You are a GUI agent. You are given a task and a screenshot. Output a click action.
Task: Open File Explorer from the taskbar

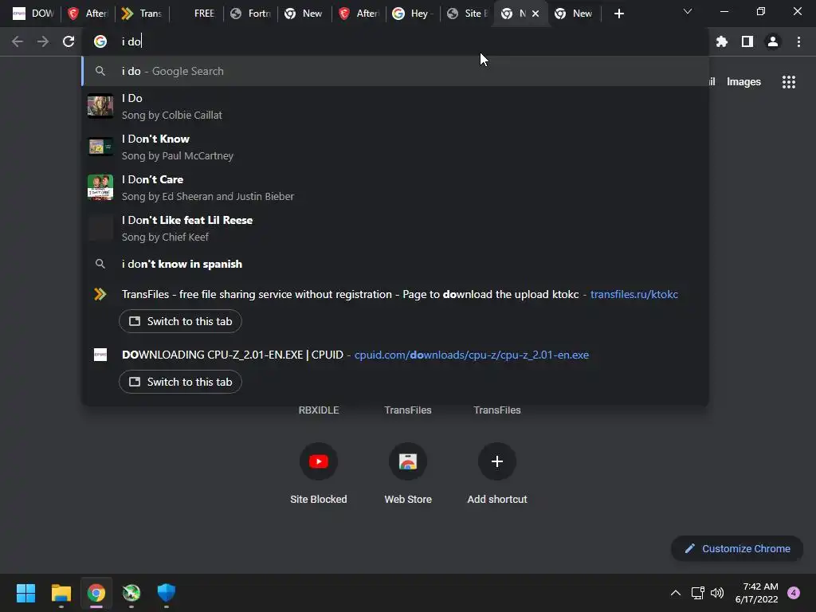coord(61,593)
